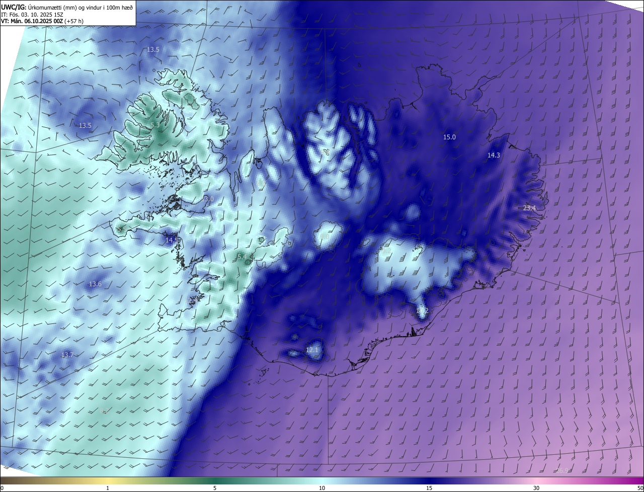Click the 15 tick on color scale
The width and height of the screenshot is (644, 492).
tap(429, 488)
